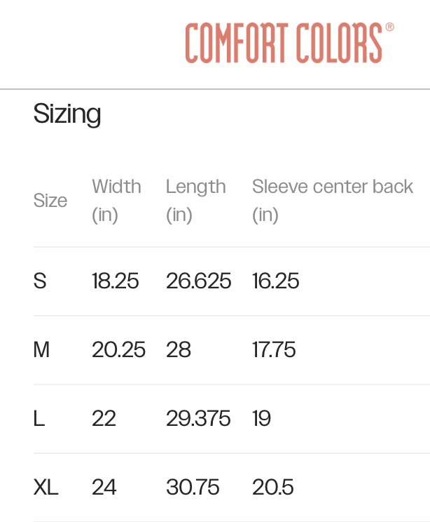The image size is (430, 522).
Task: Click the 16.25 sleeve value
Action: [275, 281]
